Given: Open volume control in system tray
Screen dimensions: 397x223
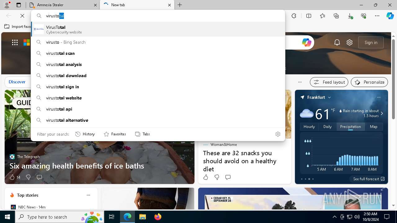Looking at the screenshot, I should (357, 217).
